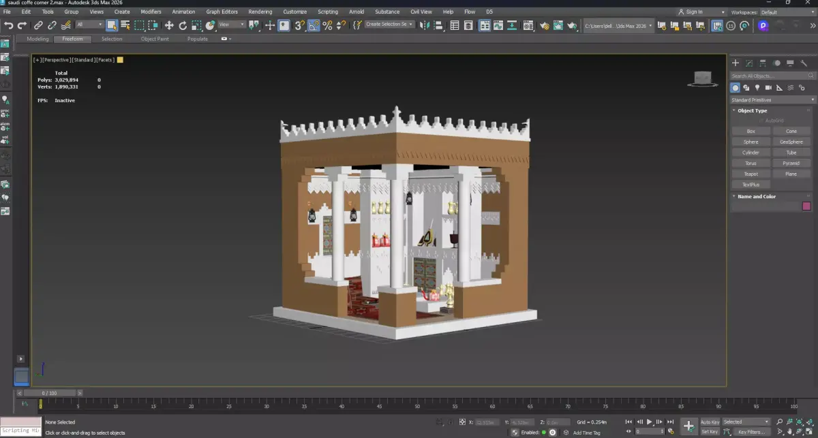
Task: Toggle the Auto Key animation mode
Action: (x=710, y=422)
